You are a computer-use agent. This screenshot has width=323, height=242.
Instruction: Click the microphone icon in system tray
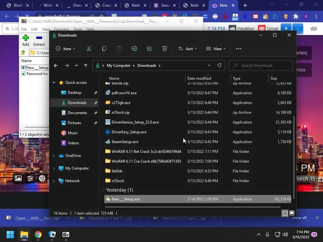[267, 234]
